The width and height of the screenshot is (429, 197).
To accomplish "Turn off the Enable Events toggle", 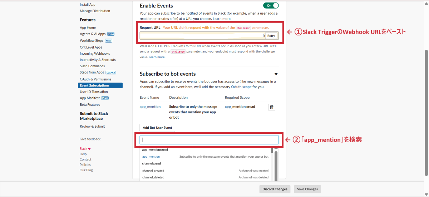I will (x=271, y=6).
